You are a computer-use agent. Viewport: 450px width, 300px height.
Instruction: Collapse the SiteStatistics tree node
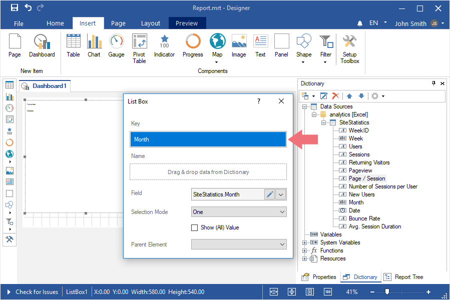coord(323,122)
